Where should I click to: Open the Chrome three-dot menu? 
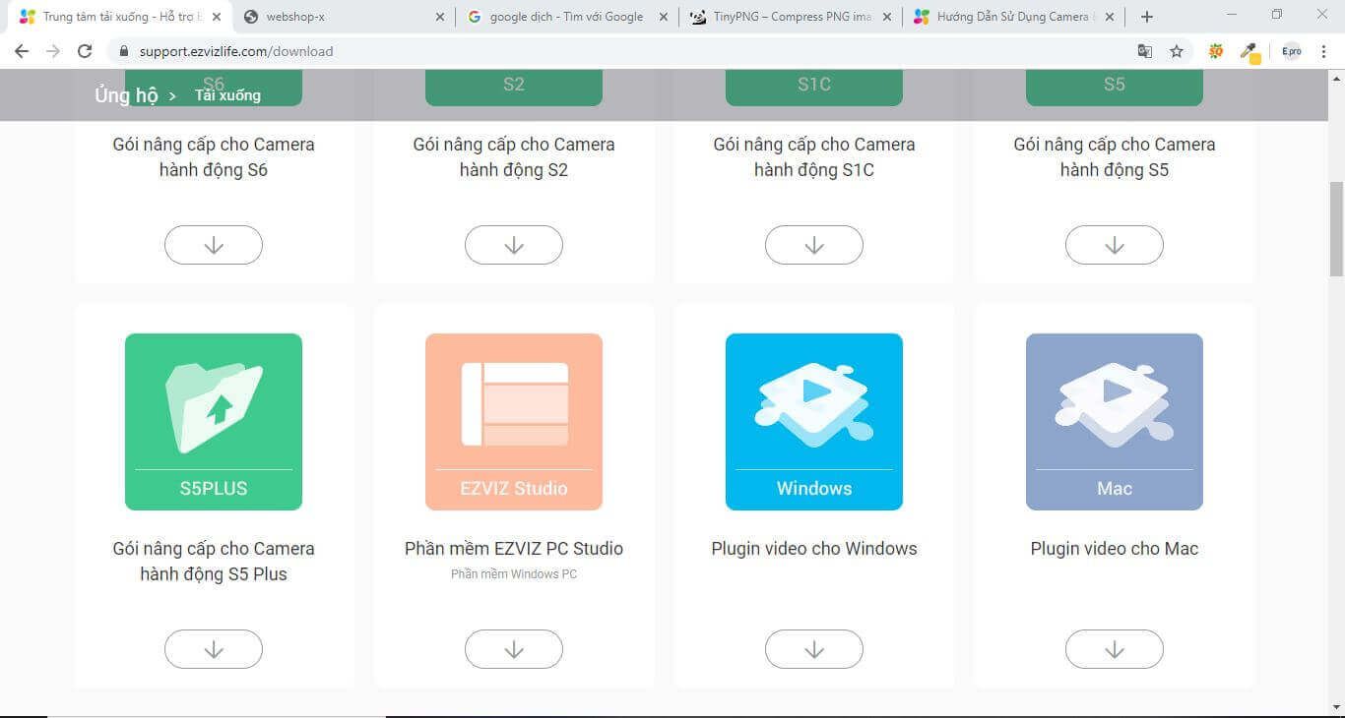[x=1324, y=51]
